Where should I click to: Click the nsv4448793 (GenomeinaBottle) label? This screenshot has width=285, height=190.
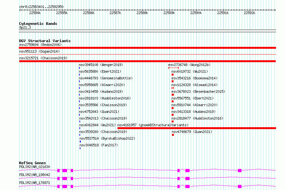point(106,78)
